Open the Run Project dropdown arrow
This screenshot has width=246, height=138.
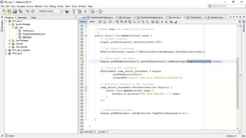click(x=89, y=11)
